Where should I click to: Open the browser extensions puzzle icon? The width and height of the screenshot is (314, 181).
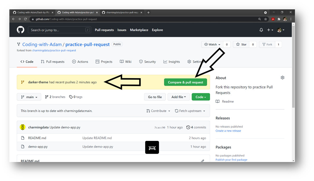[x=279, y=19]
